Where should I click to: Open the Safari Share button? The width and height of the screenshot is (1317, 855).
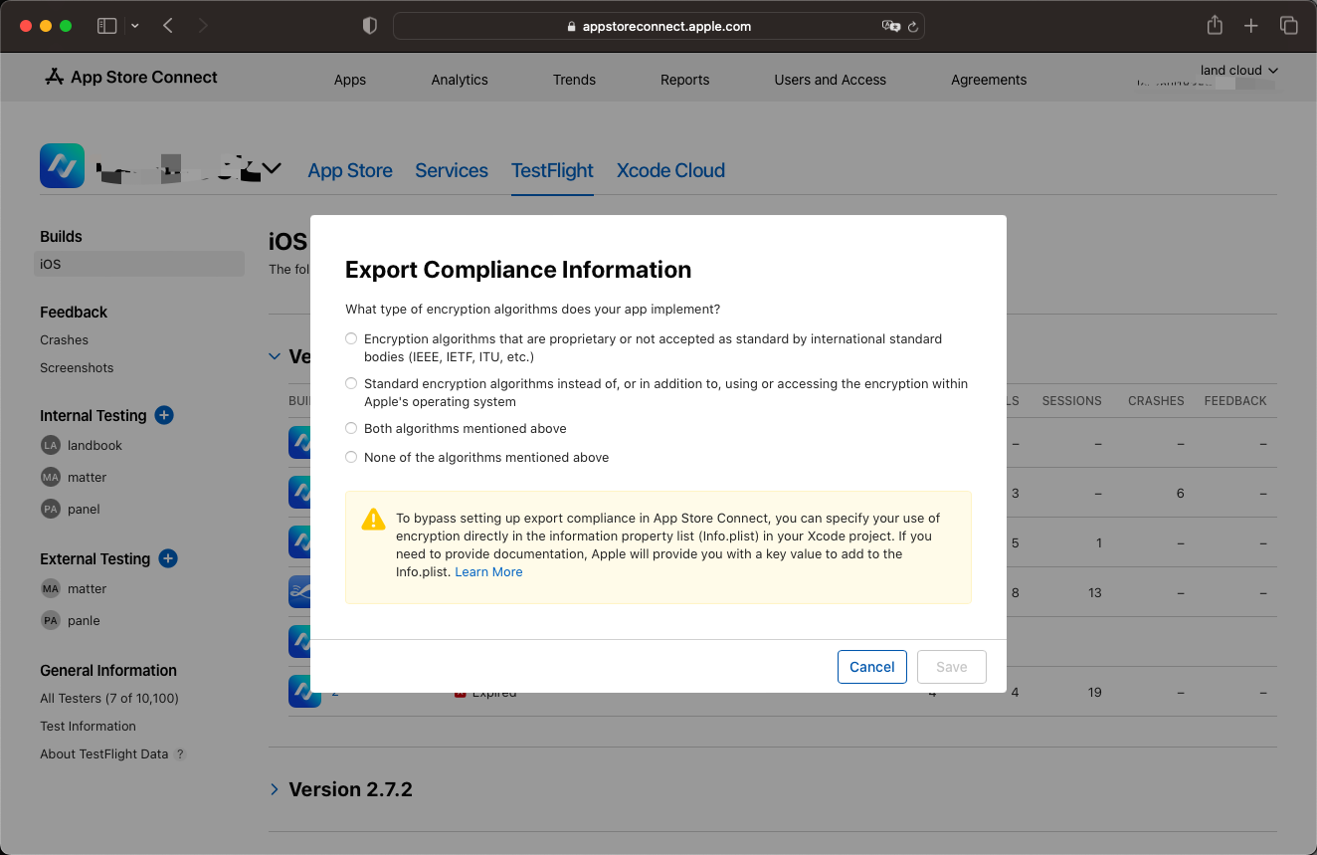pyautogui.click(x=1215, y=26)
